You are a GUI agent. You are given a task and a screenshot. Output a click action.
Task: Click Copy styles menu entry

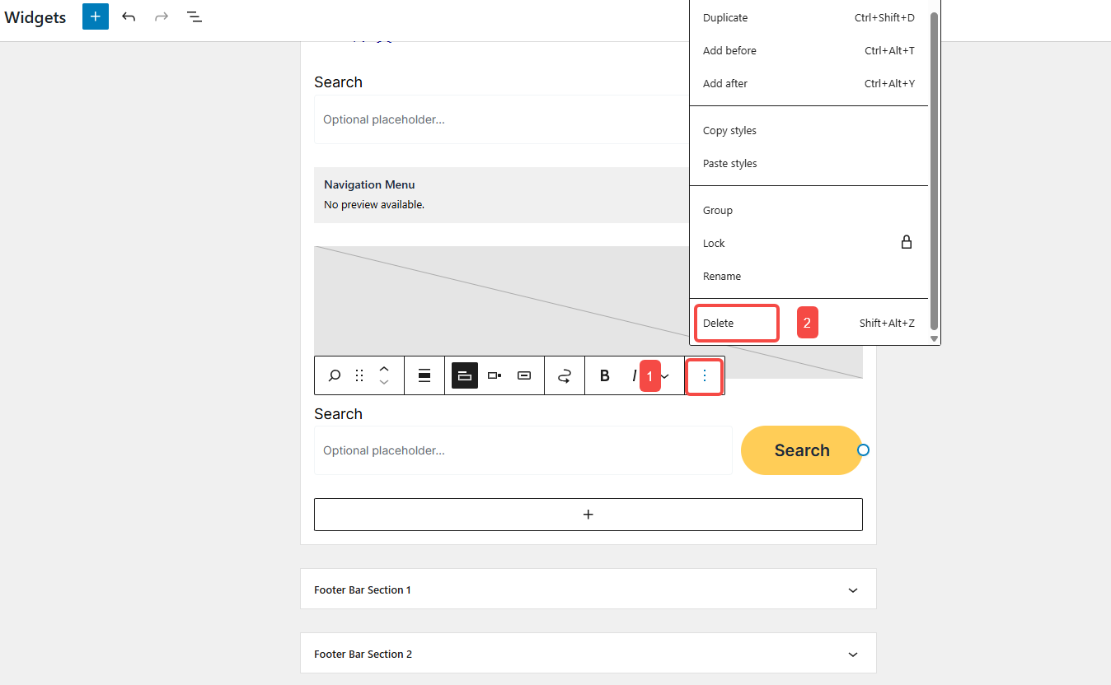[729, 130]
